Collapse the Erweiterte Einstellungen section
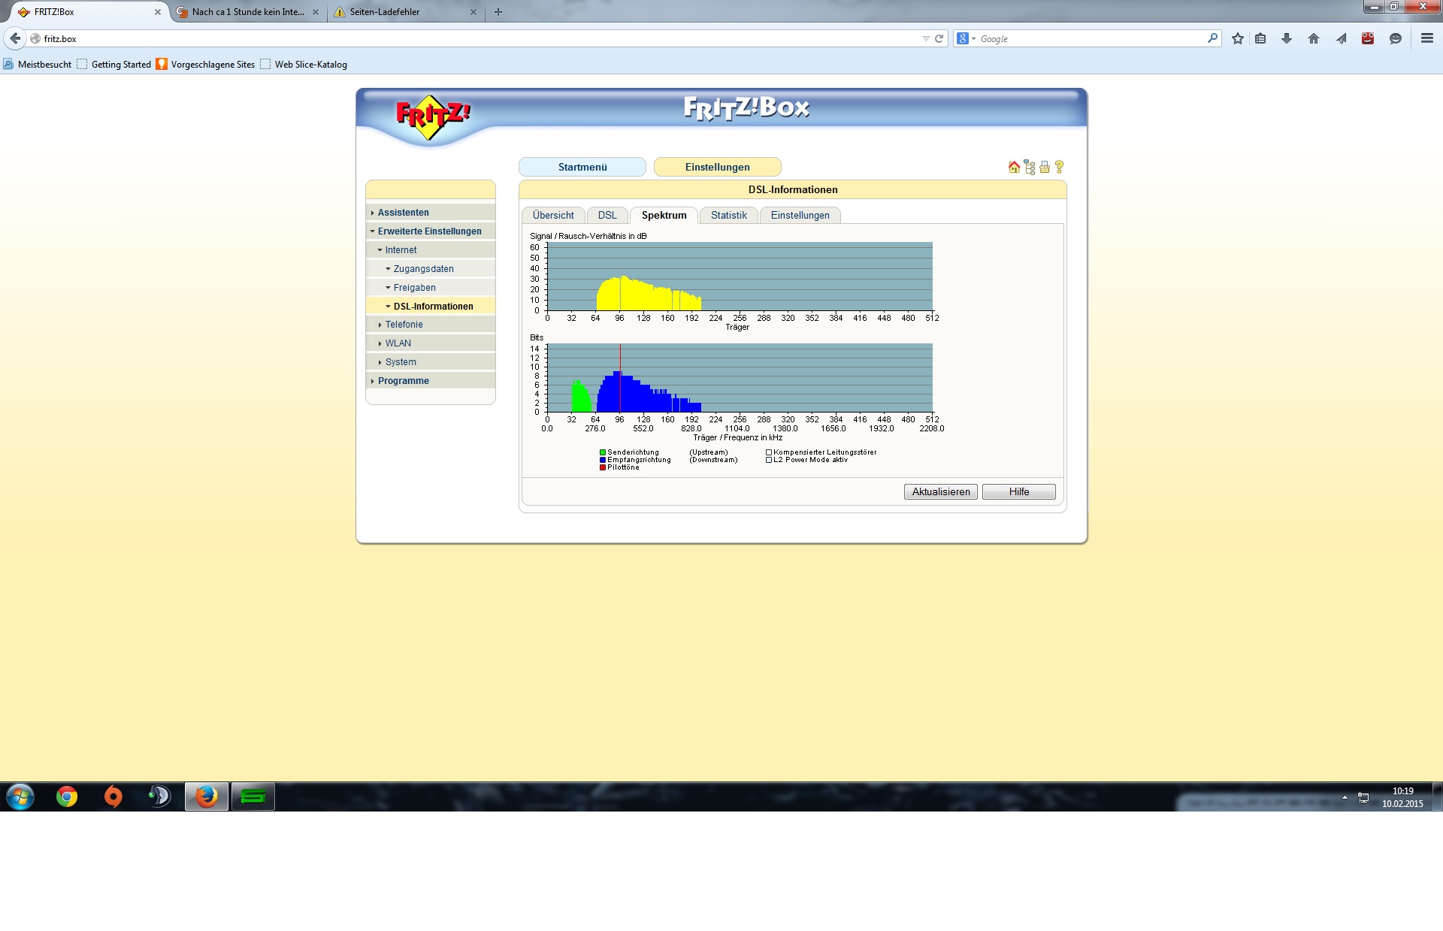 (429, 231)
